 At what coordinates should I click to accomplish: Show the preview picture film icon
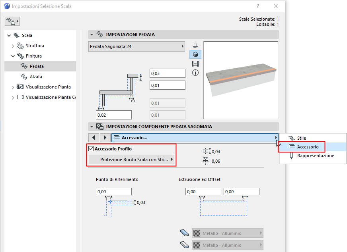pos(195,64)
